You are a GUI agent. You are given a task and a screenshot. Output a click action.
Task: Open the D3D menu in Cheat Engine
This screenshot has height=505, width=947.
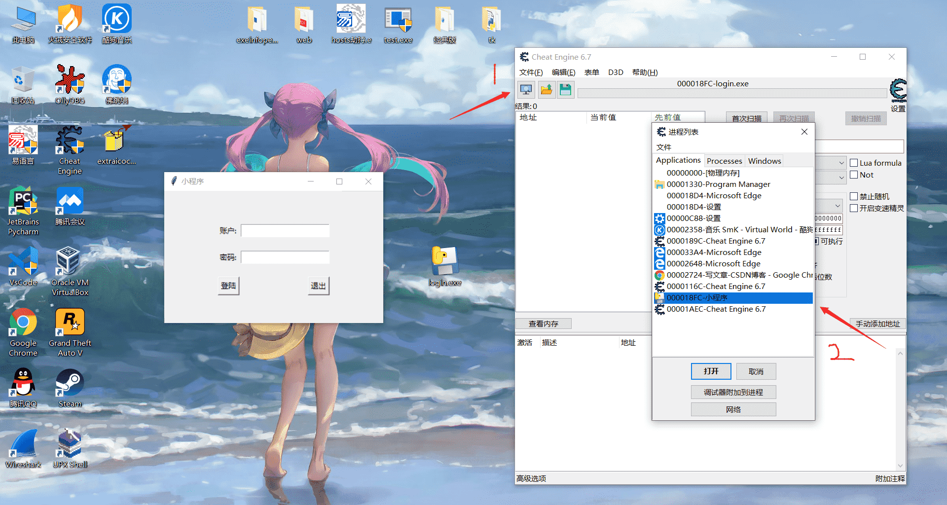[616, 72]
